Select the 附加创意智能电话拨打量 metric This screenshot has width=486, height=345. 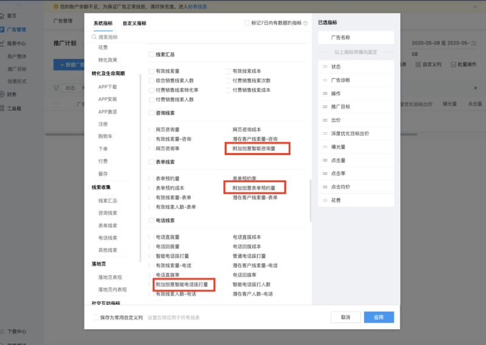[182, 284]
